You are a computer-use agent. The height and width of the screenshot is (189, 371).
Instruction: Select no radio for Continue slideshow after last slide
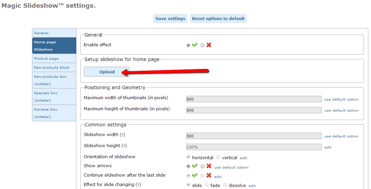202,176
